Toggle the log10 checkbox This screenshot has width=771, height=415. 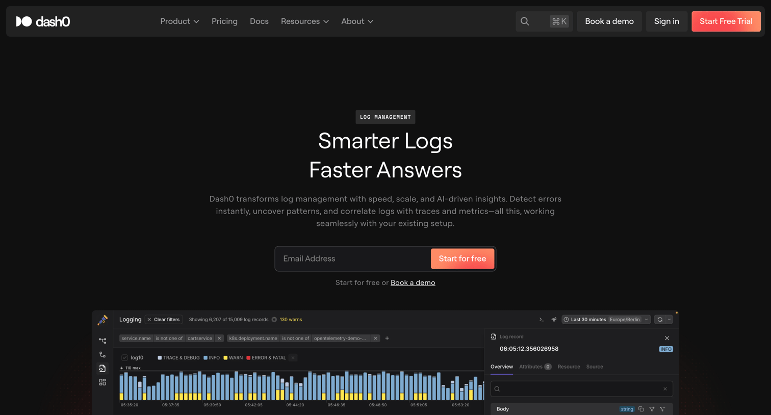[x=124, y=358]
